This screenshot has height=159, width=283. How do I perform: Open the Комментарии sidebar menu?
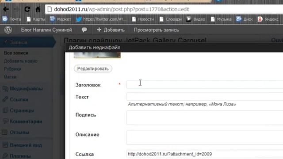click(23, 121)
